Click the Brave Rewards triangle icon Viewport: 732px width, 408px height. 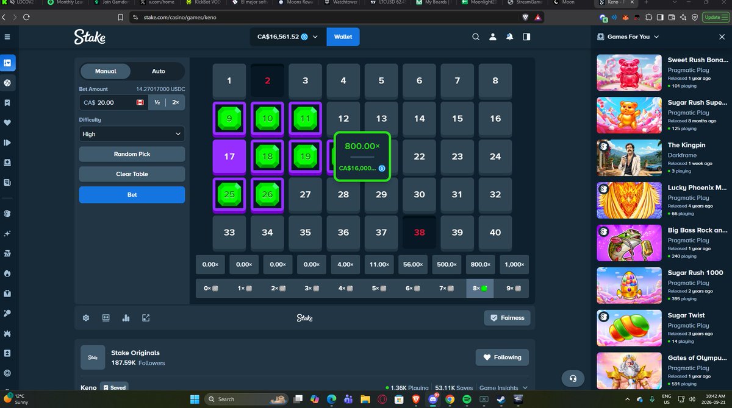[x=538, y=17]
